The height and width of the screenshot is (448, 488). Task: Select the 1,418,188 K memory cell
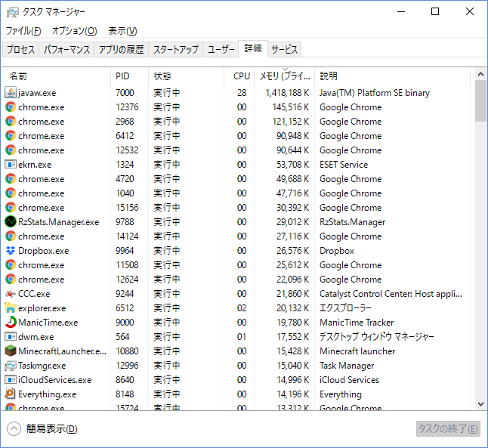pyautogui.click(x=287, y=93)
